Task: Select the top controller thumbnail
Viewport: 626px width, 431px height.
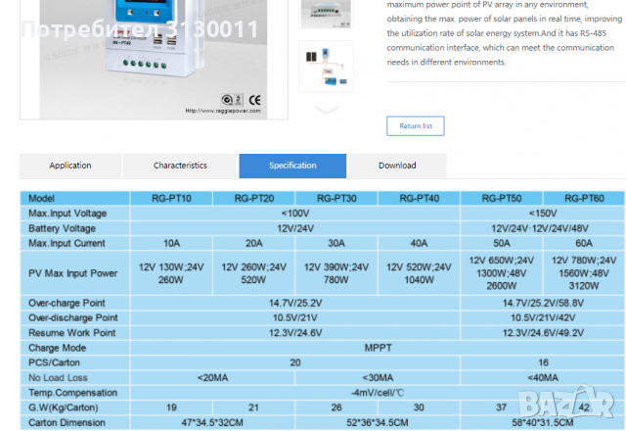Action: coord(326,12)
